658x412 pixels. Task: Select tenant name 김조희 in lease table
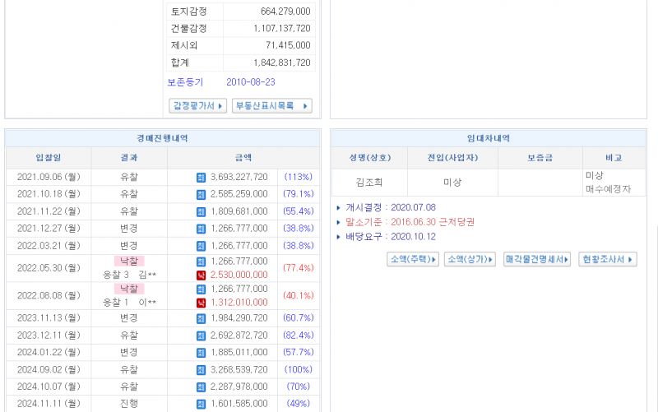(x=369, y=183)
